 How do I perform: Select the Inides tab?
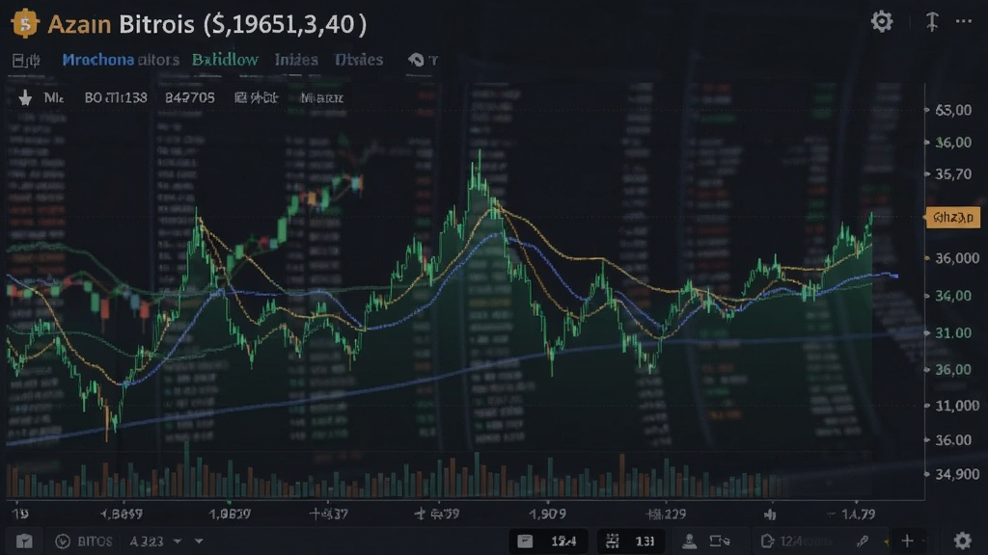tap(296, 60)
